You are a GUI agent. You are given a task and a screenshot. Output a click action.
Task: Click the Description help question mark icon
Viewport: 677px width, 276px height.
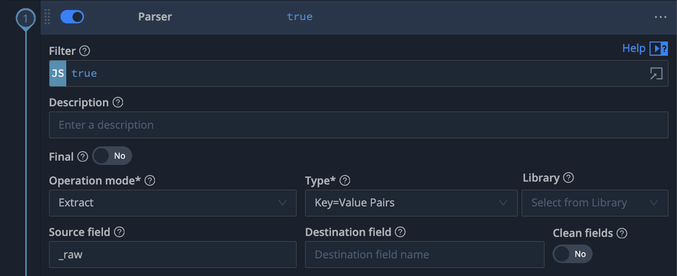(x=118, y=102)
